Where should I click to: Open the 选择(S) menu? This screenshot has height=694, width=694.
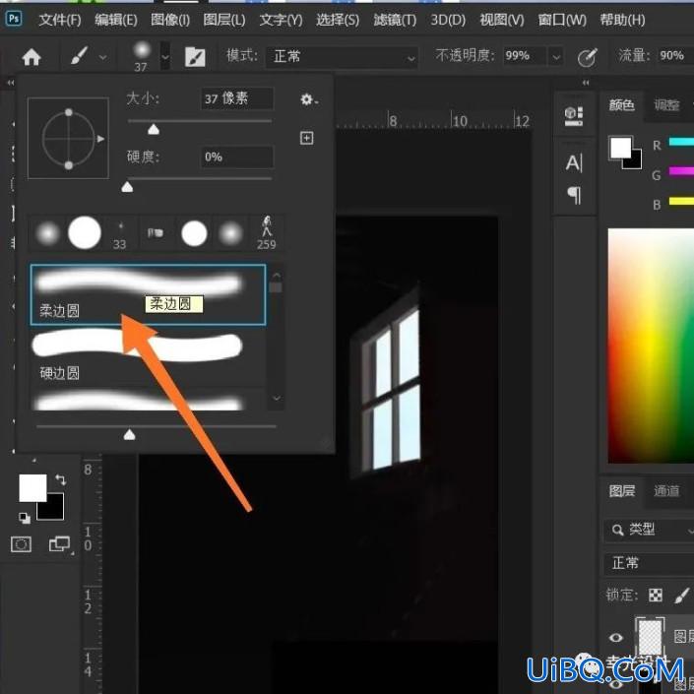338,20
